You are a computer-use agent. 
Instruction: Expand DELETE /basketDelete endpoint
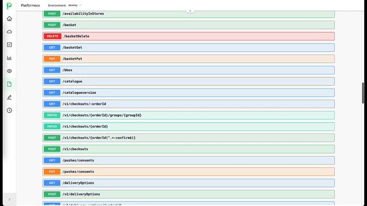pyautogui.click(x=189, y=36)
